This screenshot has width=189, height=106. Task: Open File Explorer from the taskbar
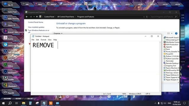pyautogui.click(x=24, y=103)
